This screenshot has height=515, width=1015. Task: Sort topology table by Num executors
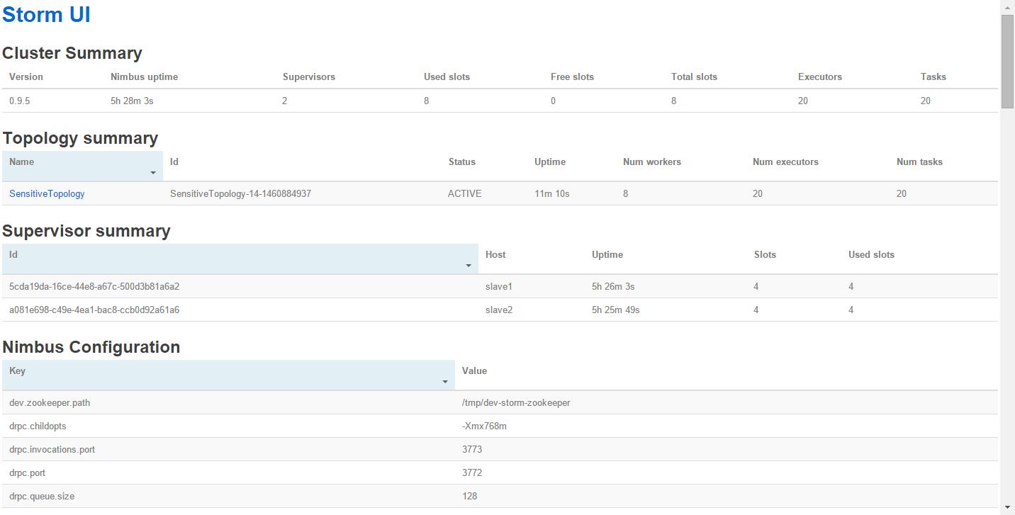785,162
